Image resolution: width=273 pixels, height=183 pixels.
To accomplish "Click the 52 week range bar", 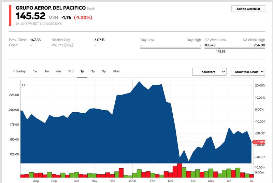I will point(235,48).
